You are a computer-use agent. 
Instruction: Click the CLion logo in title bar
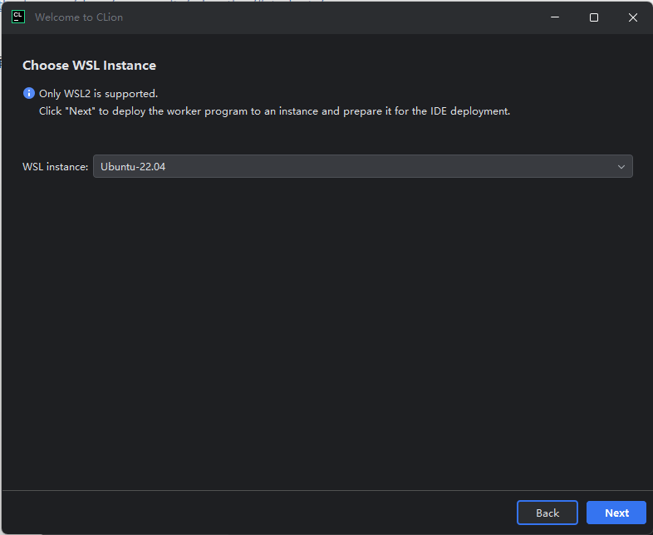[17, 17]
